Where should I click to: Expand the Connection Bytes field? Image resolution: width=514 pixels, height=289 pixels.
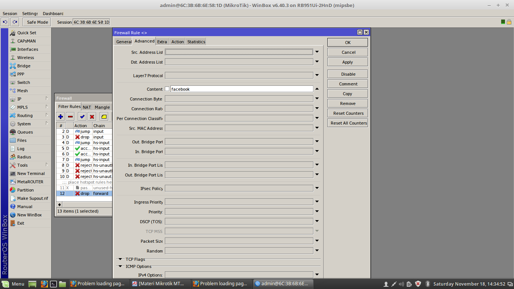coord(317,99)
